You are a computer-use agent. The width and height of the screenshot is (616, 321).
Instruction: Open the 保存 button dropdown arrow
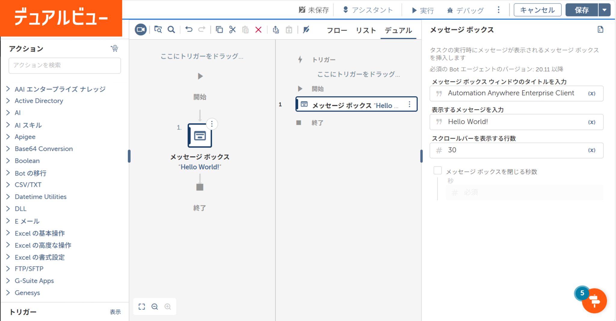tap(605, 10)
